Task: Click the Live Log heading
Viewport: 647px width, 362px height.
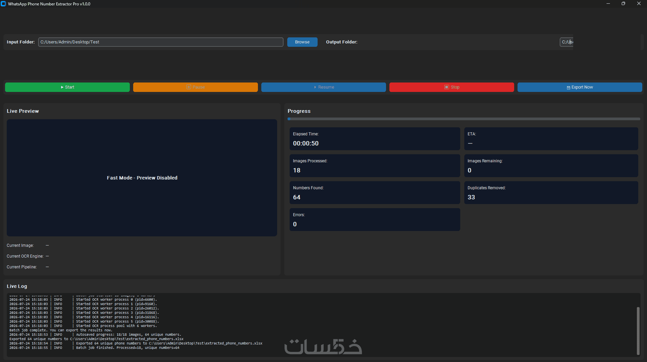Action: [17, 286]
